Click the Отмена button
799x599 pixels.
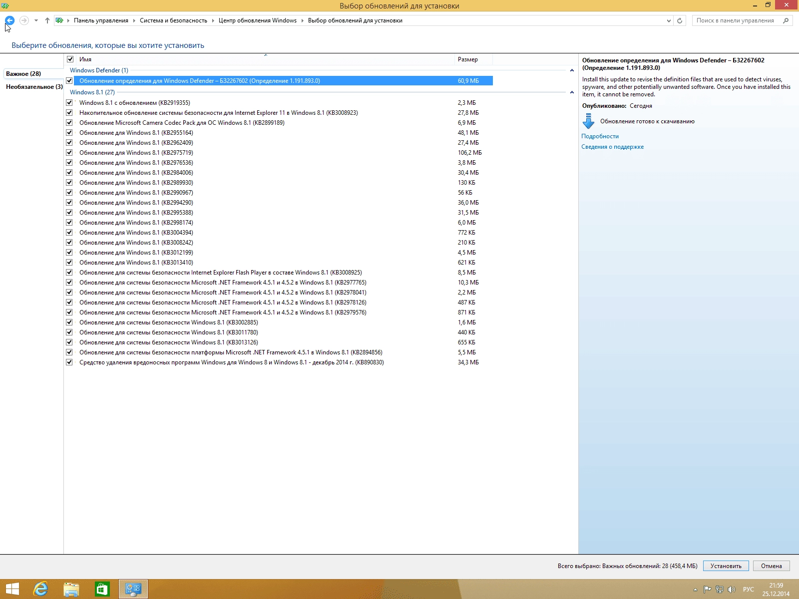click(x=772, y=566)
